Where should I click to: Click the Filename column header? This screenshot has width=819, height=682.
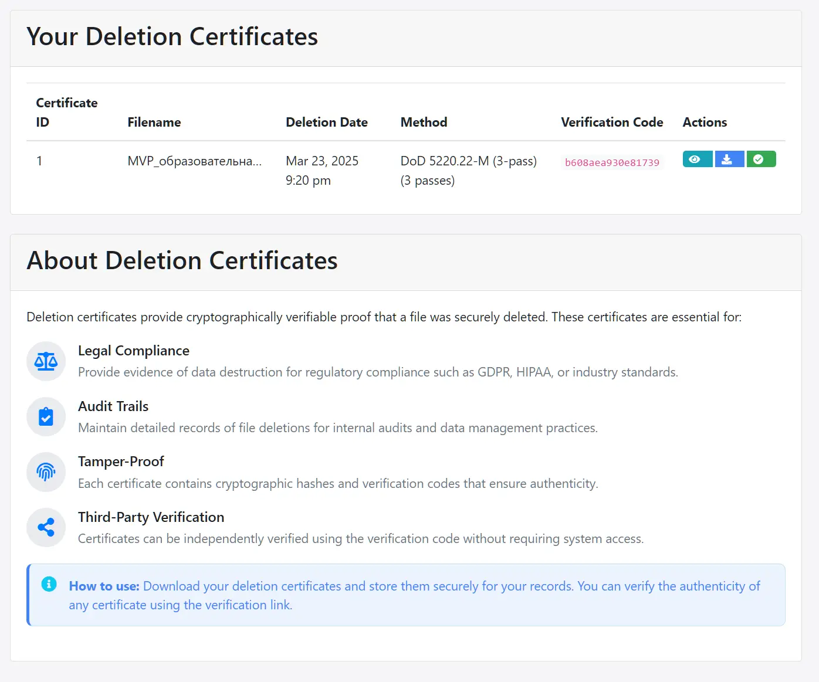[154, 122]
